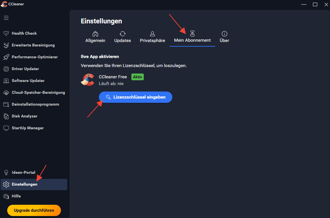
Task: Click the StartUp Manager monitor icon
Action: (x=6, y=128)
